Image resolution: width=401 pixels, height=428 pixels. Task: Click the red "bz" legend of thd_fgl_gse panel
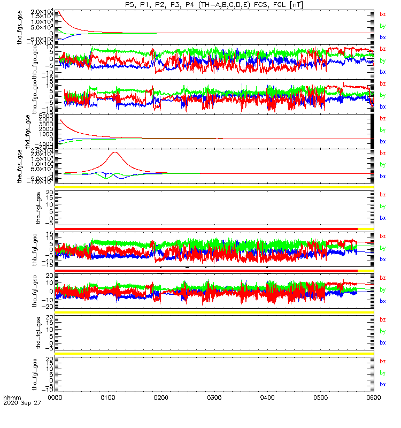(x=383, y=319)
